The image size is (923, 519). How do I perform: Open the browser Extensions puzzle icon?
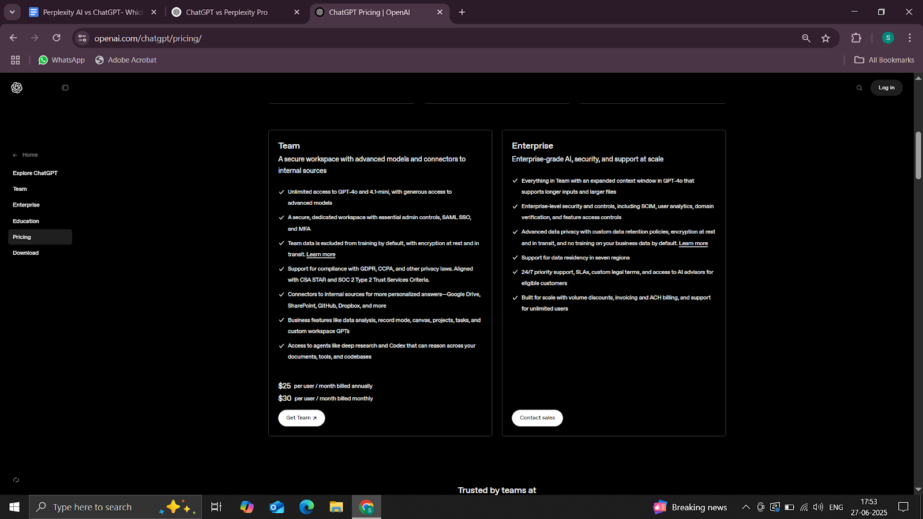[x=856, y=38]
